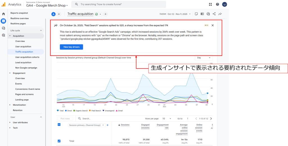Open the Day granularity dropdown
288x146 pixels.
point(204,58)
